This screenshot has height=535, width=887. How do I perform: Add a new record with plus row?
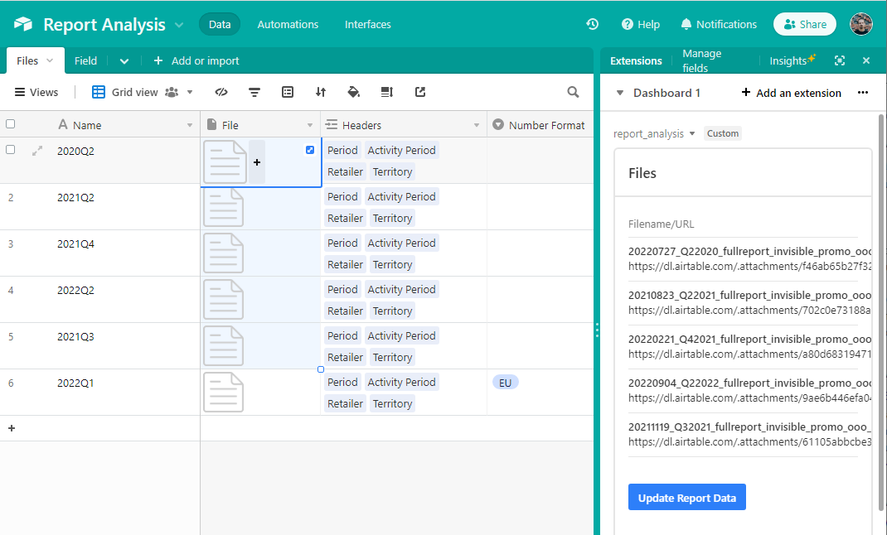pyautogui.click(x=12, y=428)
